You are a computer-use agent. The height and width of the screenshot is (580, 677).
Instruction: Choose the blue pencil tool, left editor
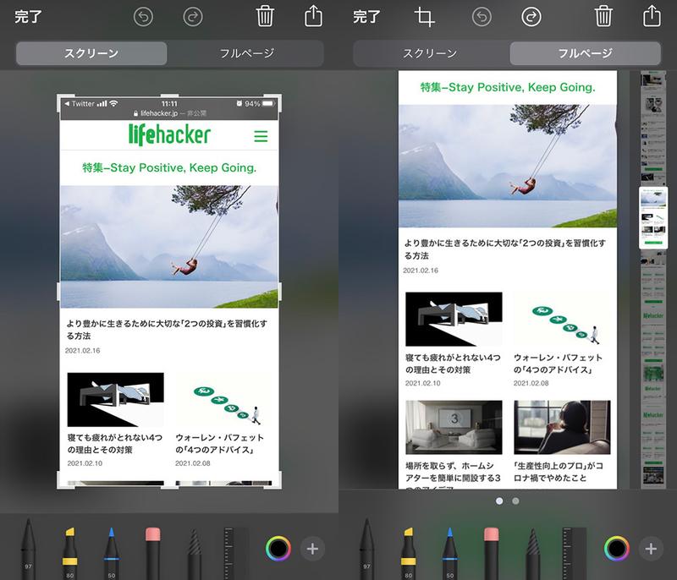tap(112, 552)
